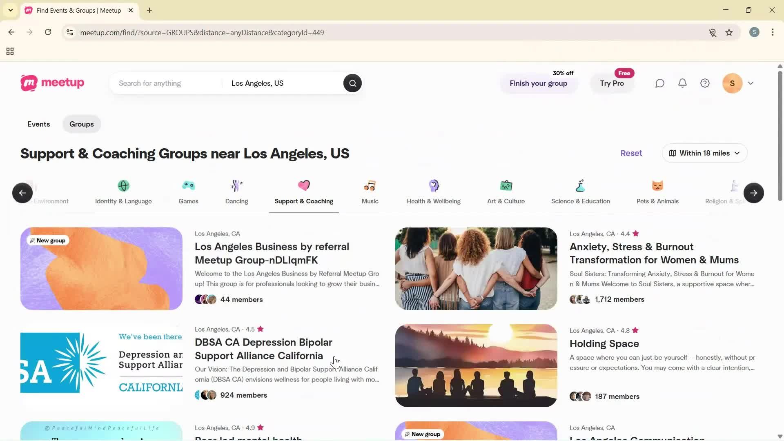
Task: Select the Health & Wellbeing category icon
Action: click(x=434, y=186)
